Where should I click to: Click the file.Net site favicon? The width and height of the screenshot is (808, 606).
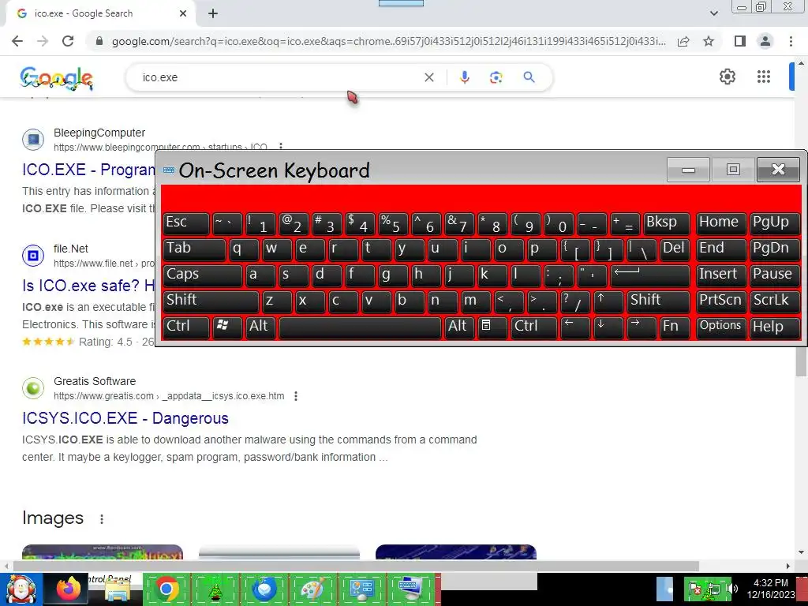click(33, 255)
